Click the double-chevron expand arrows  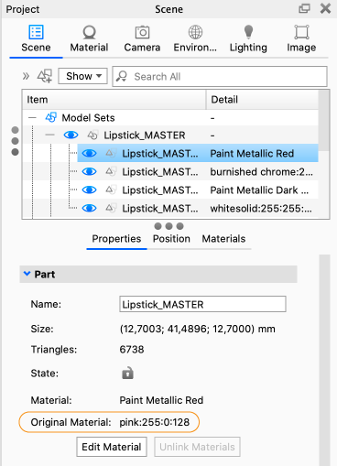[26, 76]
